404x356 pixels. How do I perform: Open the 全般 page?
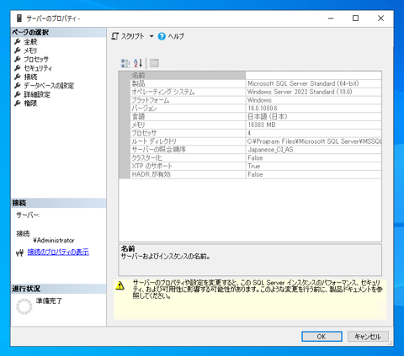(30, 42)
